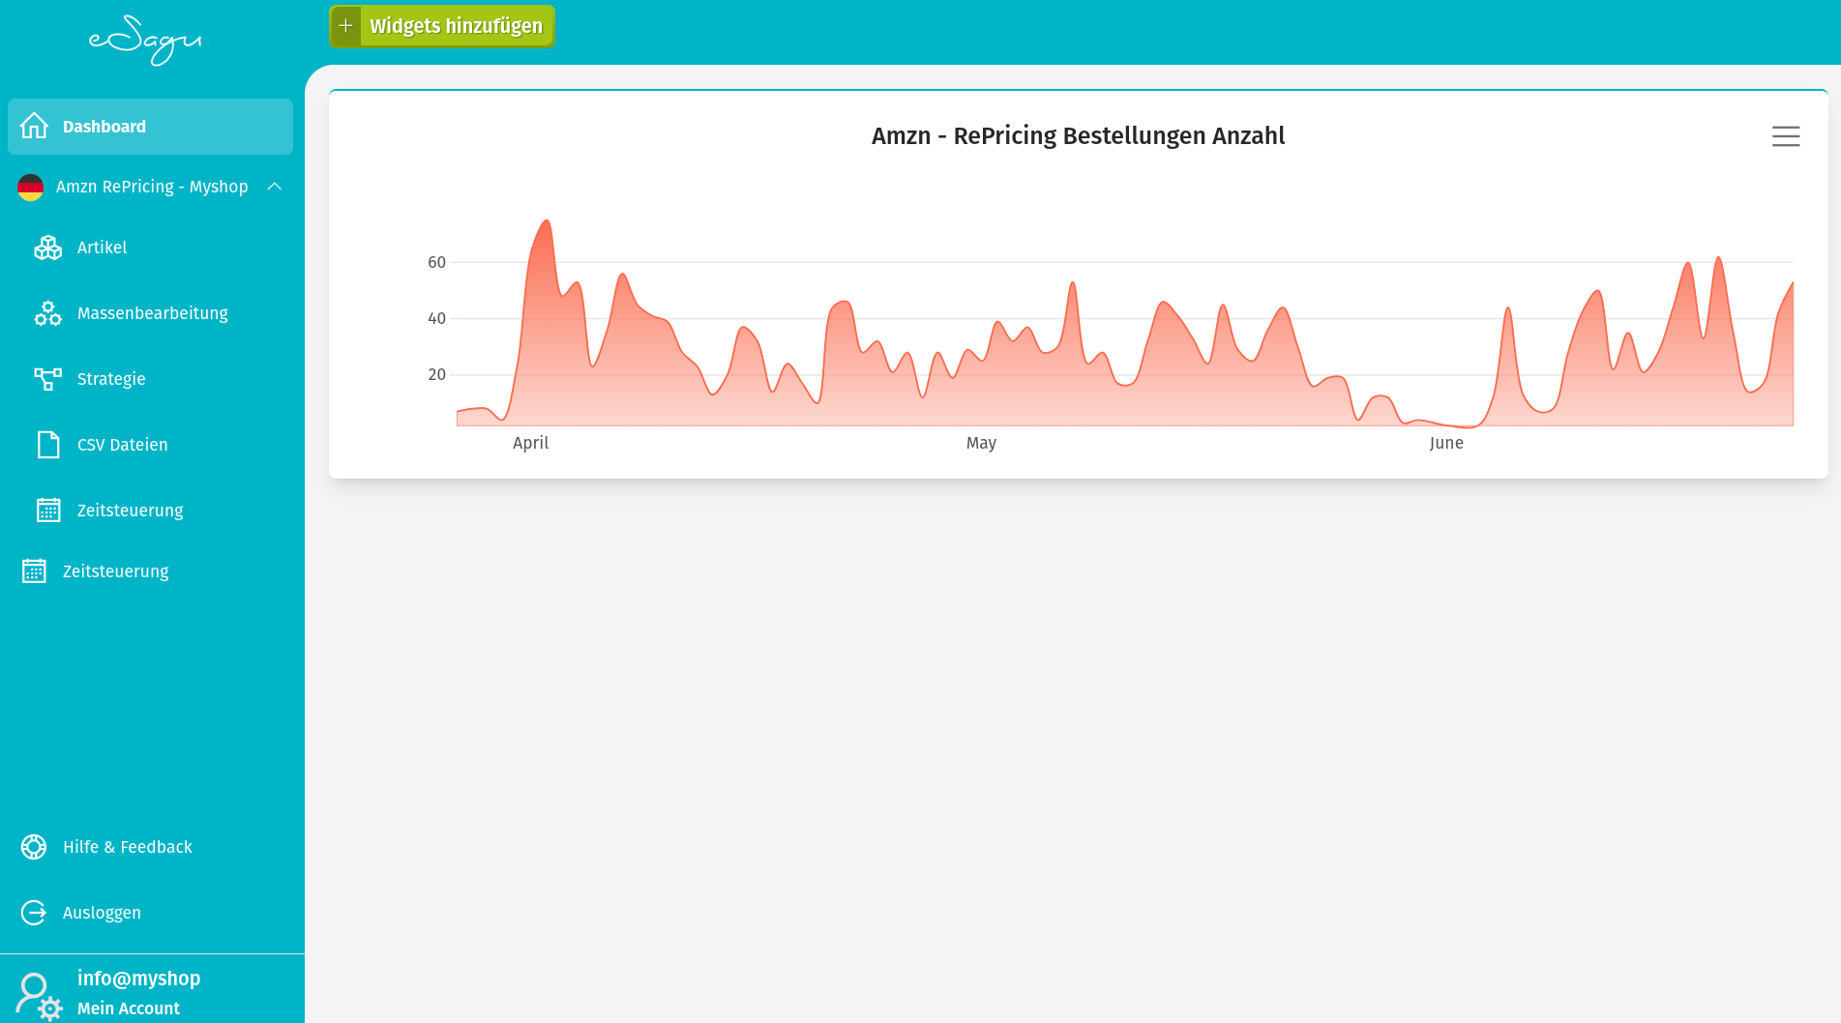Click the 60 y-axis label

[437, 262]
